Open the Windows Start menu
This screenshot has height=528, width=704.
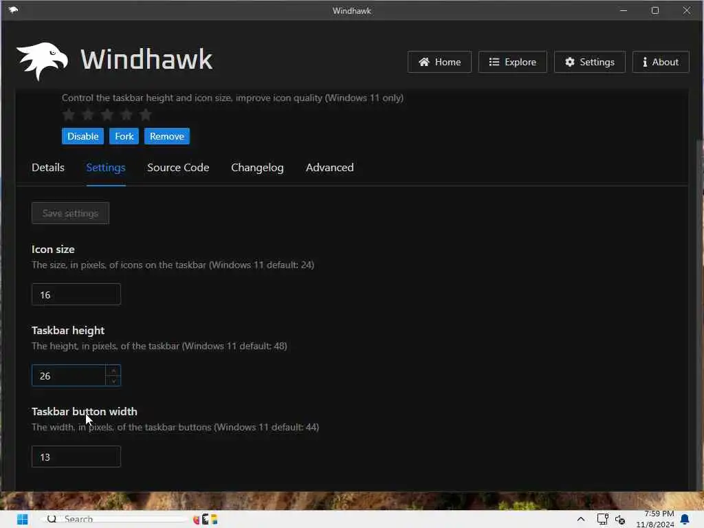point(22,520)
